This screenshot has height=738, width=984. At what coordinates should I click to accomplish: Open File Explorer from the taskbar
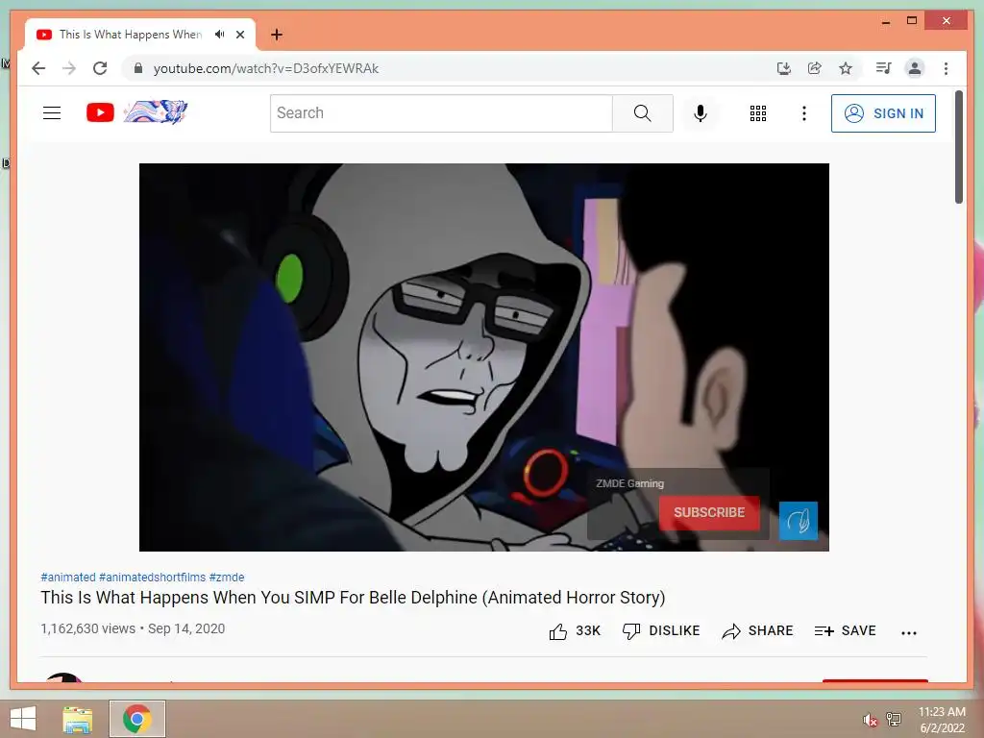[x=77, y=719]
